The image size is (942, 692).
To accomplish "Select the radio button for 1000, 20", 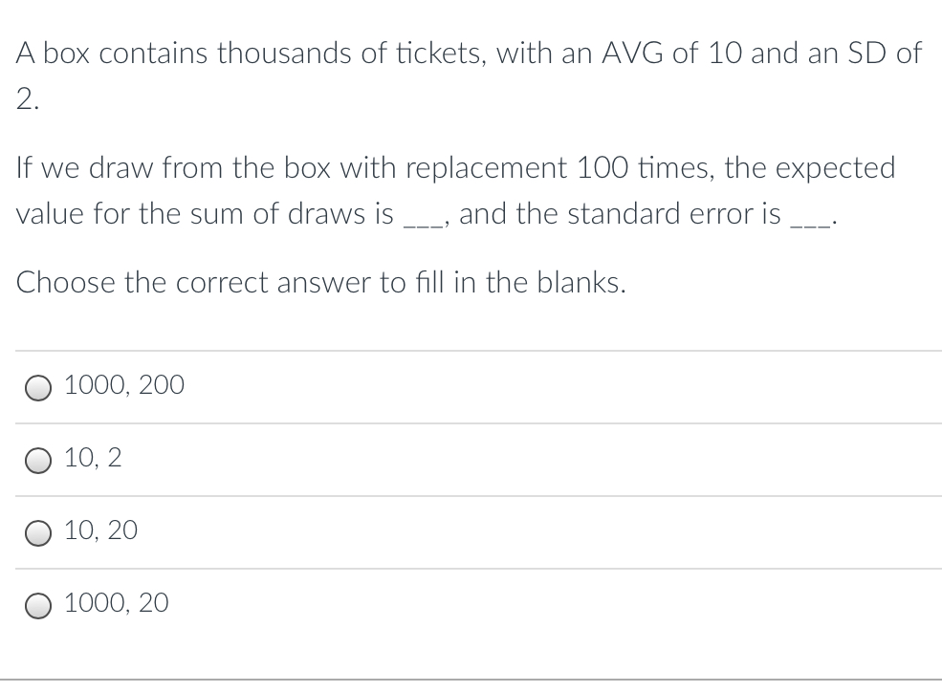I will (x=38, y=604).
